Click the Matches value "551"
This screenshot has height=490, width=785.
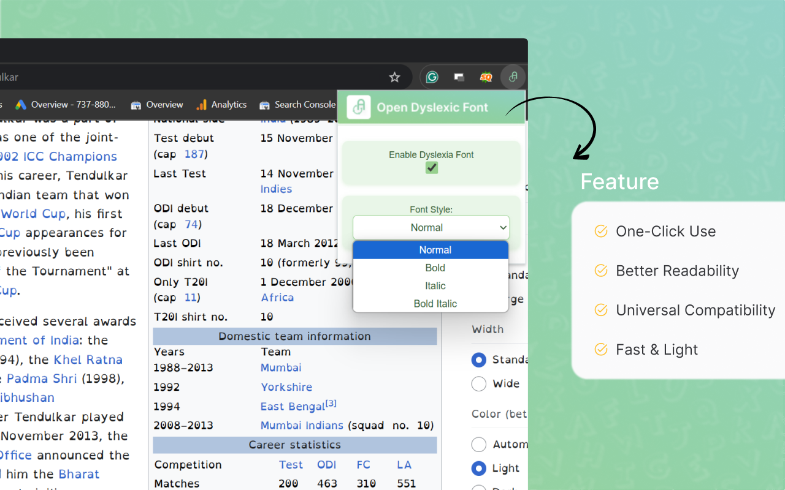point(406,483)
